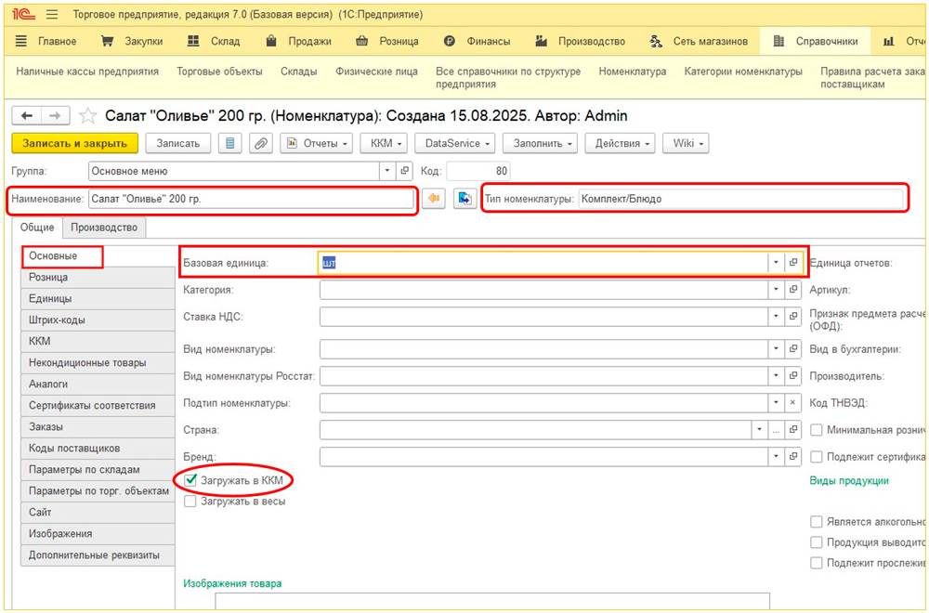Open the Ставка НДС dropdown
Screen dimensions: 929x613
[775, 317]
